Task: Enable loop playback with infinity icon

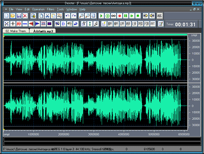Action: [x=113, y=16]
